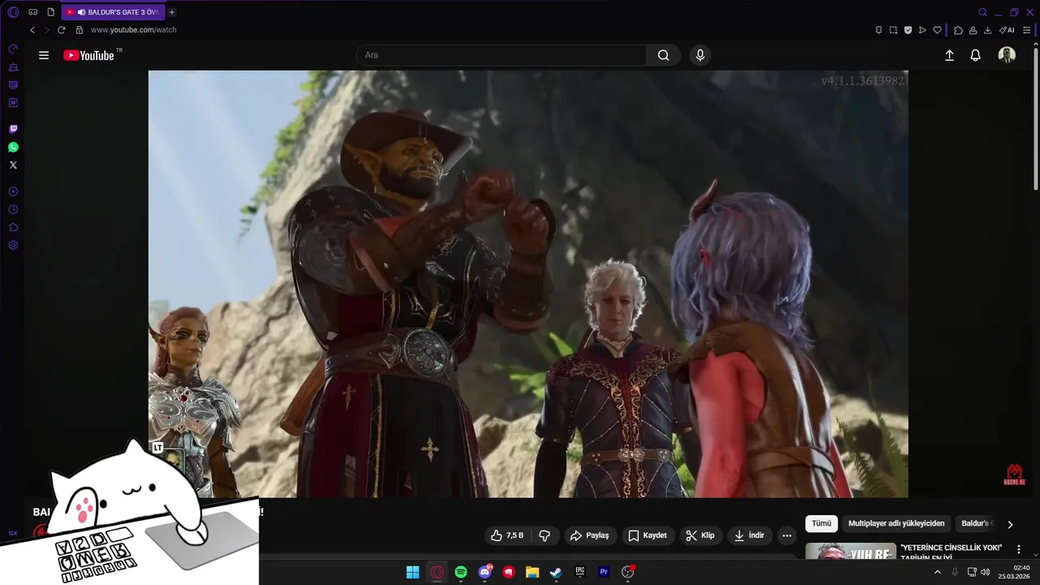The height and width of the screenshot is (585, 1040).
Task: Open Discord from taskbar
Action: 485,572
